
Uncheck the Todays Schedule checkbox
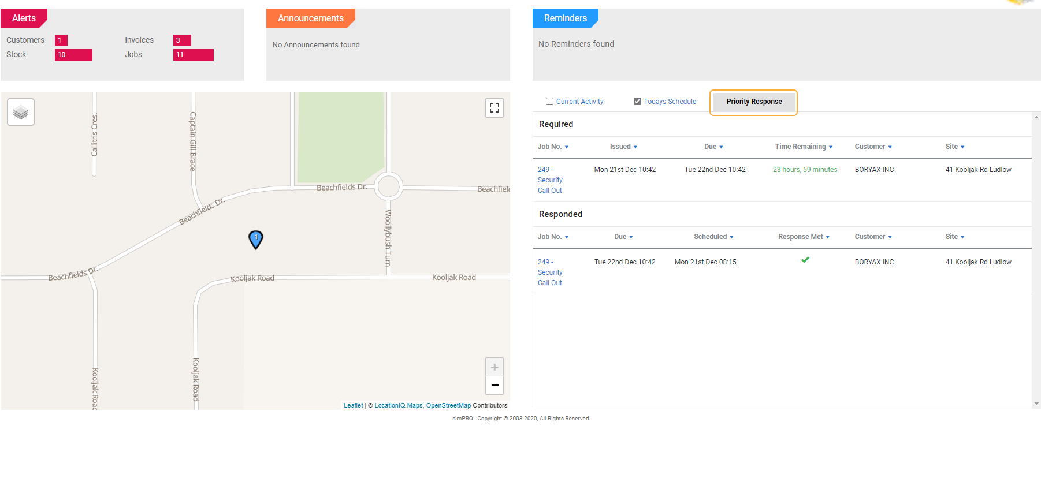(637, 102)
